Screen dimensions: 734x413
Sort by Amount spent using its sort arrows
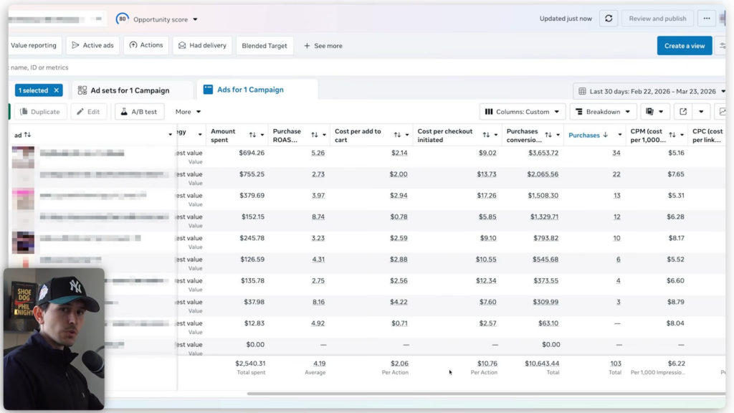tap(252, 136)
